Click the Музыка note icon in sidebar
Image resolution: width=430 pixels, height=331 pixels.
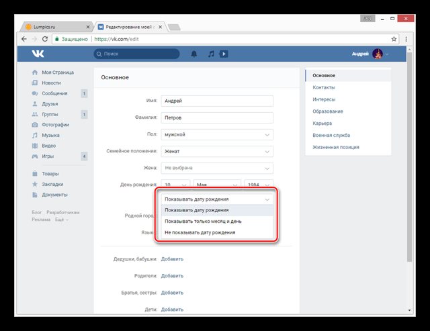(35, 136)
